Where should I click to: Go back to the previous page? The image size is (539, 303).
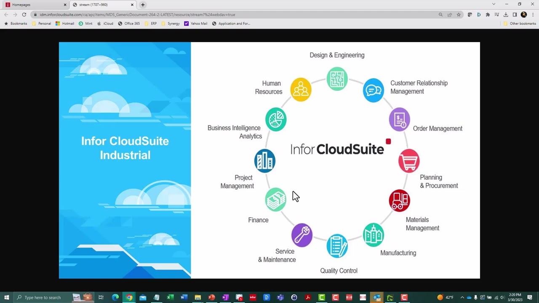(6, 14)
